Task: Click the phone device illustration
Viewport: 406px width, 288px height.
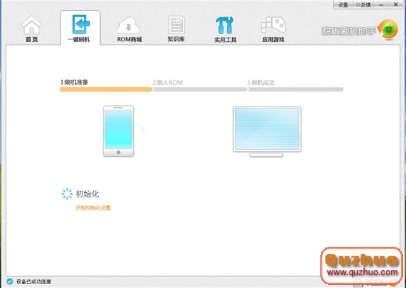Action: [x=119, y=131]
